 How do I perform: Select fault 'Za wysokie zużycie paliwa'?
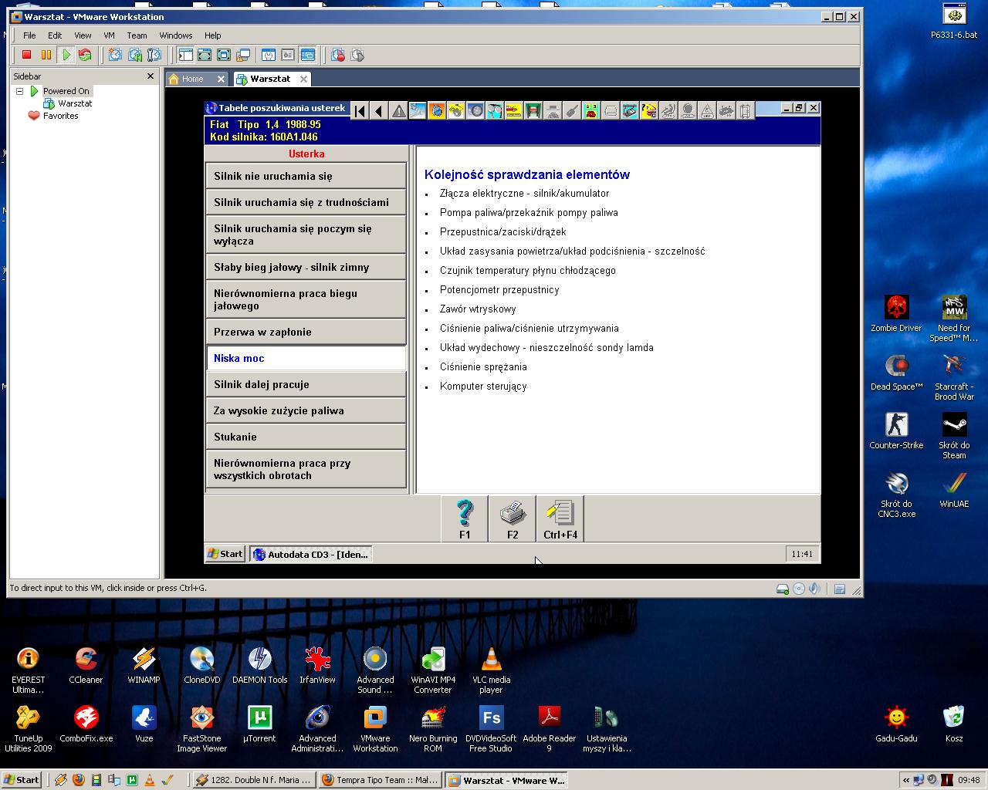point(306,410)
